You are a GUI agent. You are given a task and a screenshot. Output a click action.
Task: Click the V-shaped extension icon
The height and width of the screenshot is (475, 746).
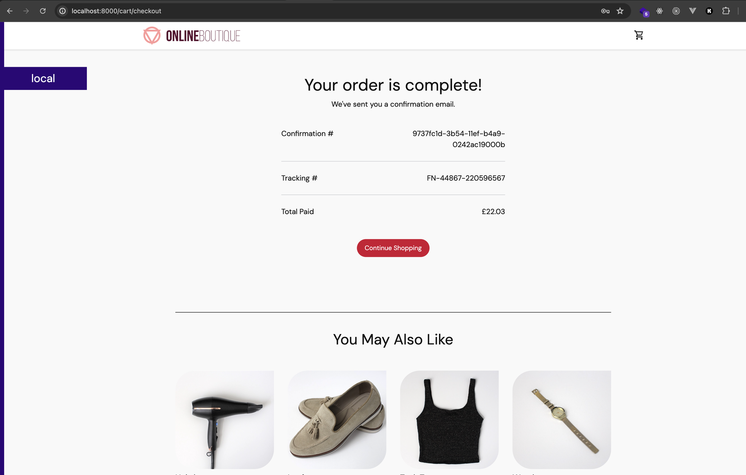tap(693, 11)
